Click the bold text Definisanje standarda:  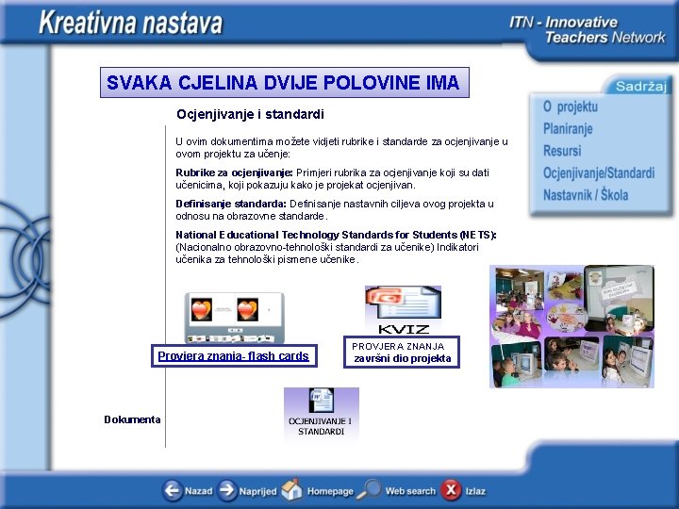[231, 204]
